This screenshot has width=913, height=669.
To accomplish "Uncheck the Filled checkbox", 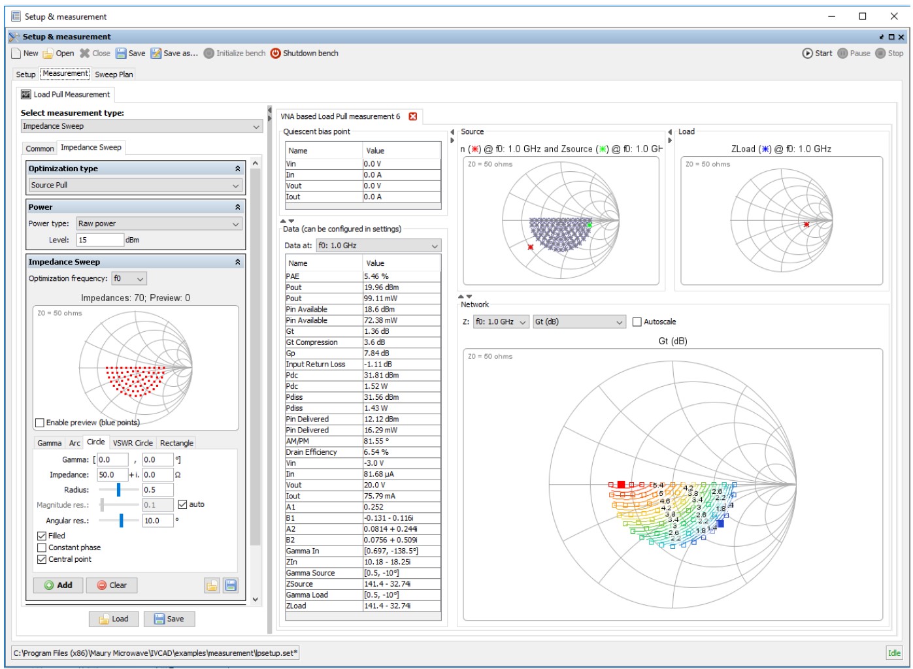I will [42, 536].
